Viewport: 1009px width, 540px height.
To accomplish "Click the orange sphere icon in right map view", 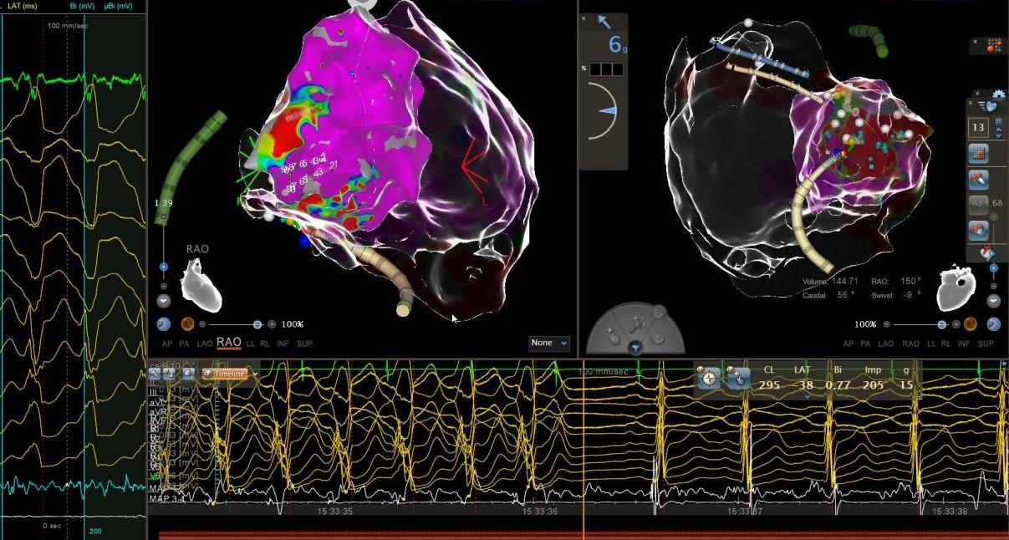I will point(971,324).
